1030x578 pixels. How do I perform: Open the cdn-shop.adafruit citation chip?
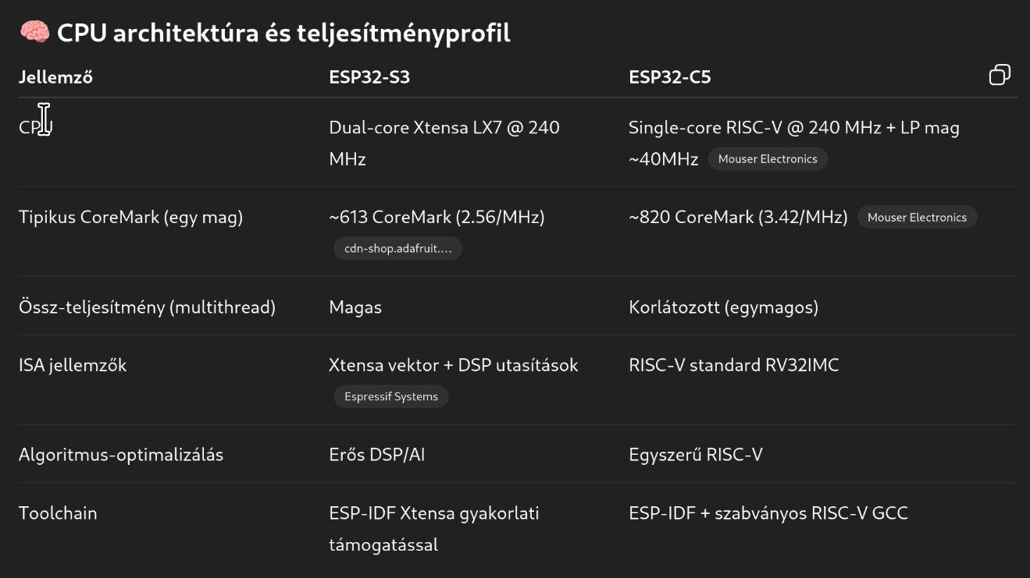point(397,249)
